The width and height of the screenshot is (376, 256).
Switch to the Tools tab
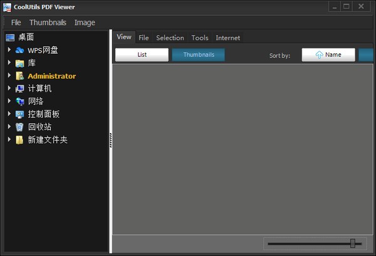click(x=200, y=38)
